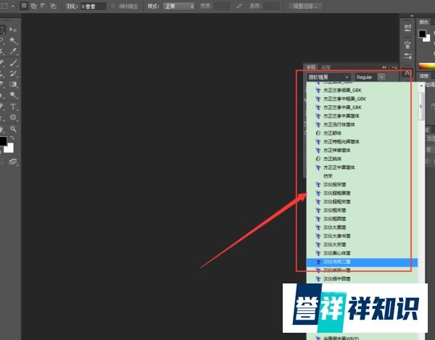Open the 样式 style dropdown 正常
Viewport: 435px width, 340px height.
179,6
